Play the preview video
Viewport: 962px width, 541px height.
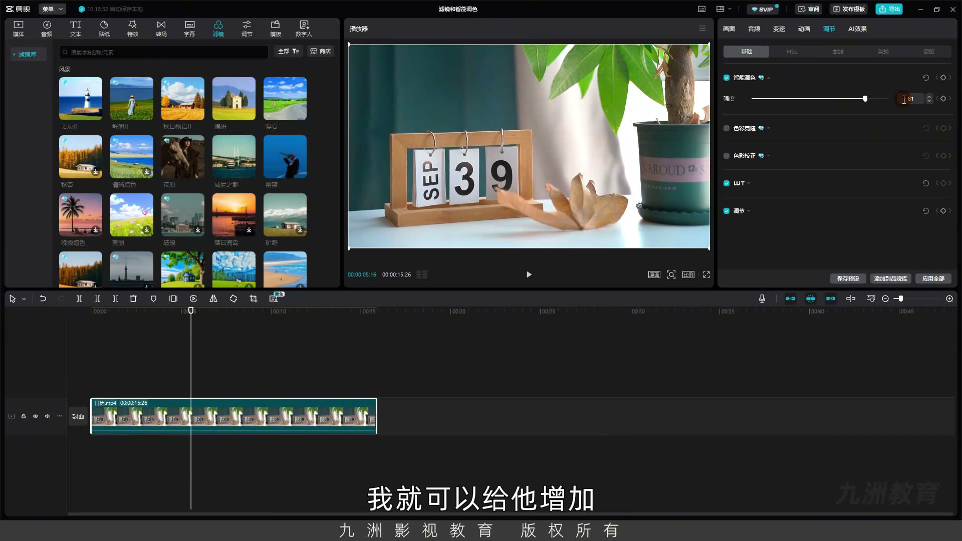coord(529,275)
